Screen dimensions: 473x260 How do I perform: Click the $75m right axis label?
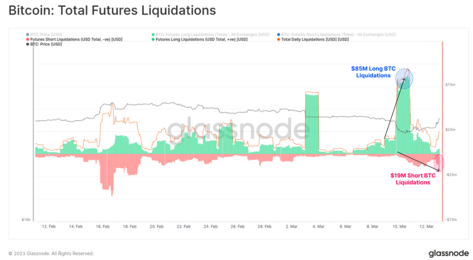click(450, 85)
